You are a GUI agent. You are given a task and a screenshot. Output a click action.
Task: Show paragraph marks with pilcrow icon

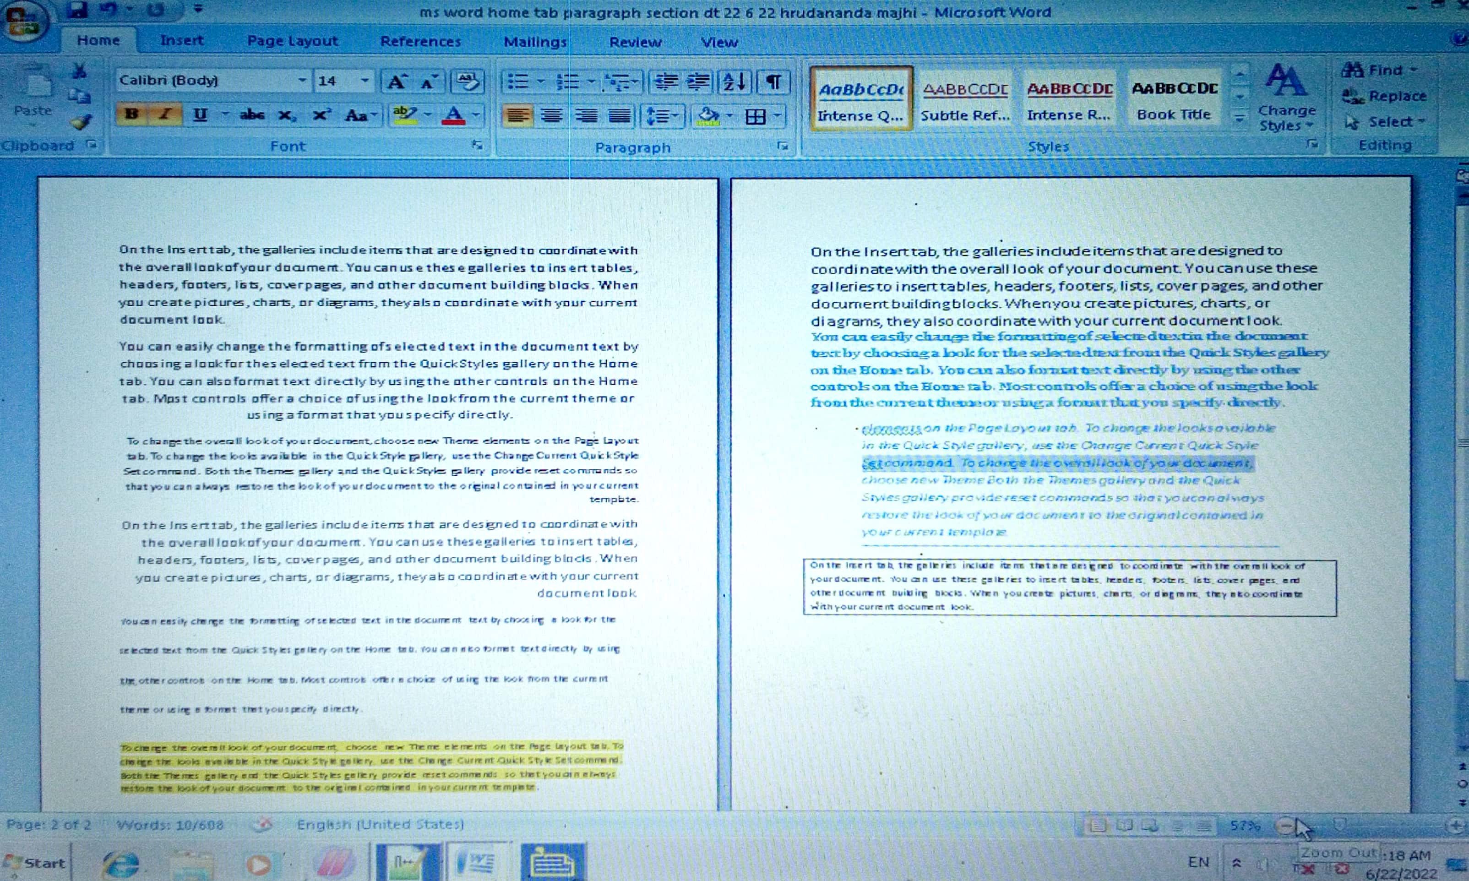(x=773, y=82)
